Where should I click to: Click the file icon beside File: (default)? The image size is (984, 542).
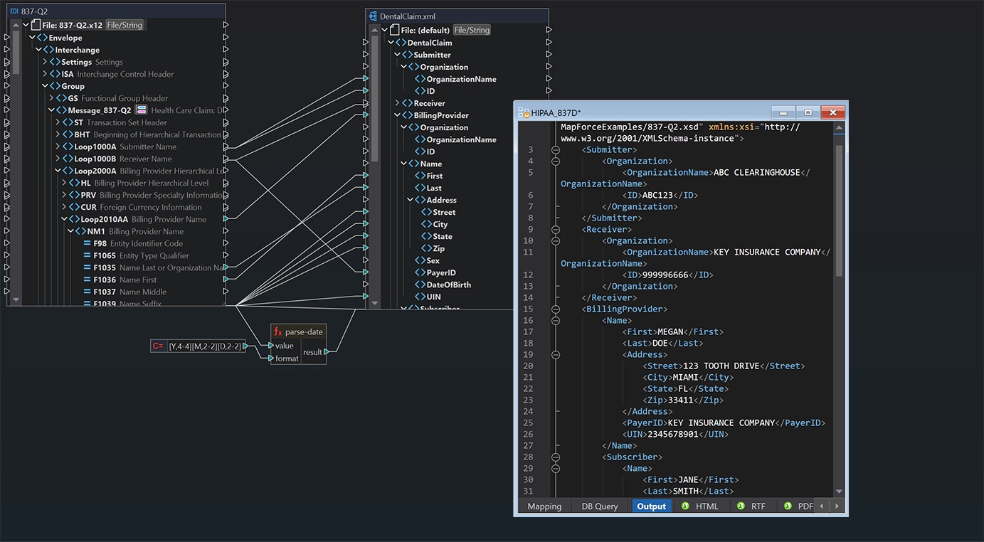coord(395,30)
